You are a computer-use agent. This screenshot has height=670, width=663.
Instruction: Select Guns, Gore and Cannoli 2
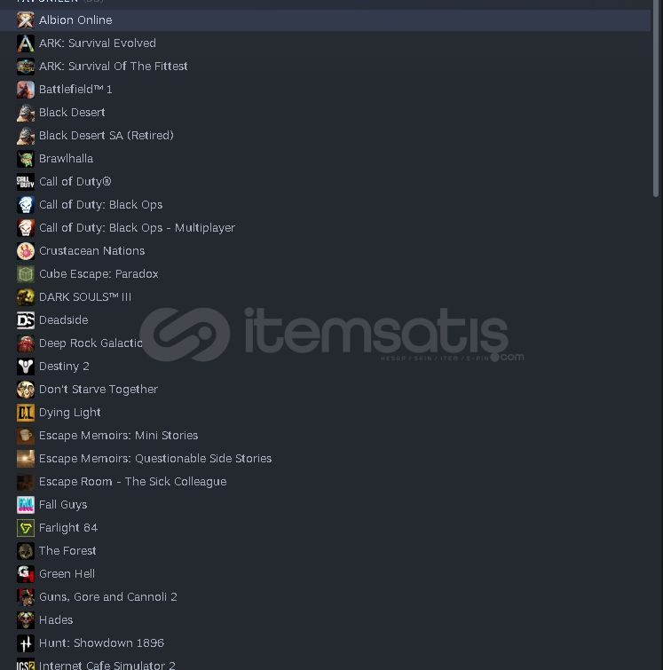326,597
